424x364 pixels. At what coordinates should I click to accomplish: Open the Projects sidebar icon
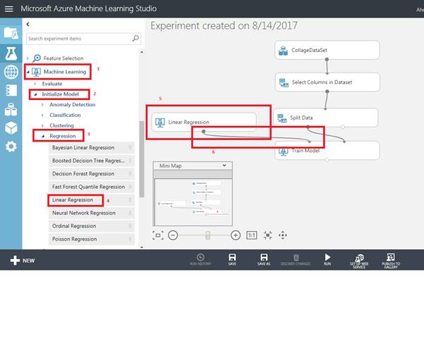pos(11,34)
